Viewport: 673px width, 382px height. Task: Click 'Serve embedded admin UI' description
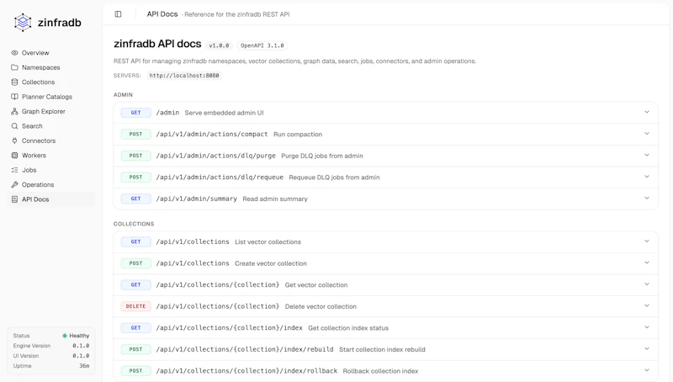click(x=224, y=113)
